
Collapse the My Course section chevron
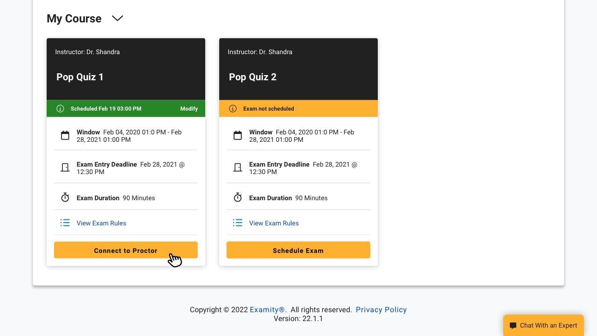tap(118, 18)
